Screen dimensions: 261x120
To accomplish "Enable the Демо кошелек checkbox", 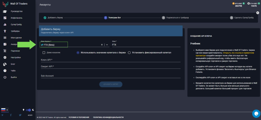I will pyautogui.click(x=44, y=53).
